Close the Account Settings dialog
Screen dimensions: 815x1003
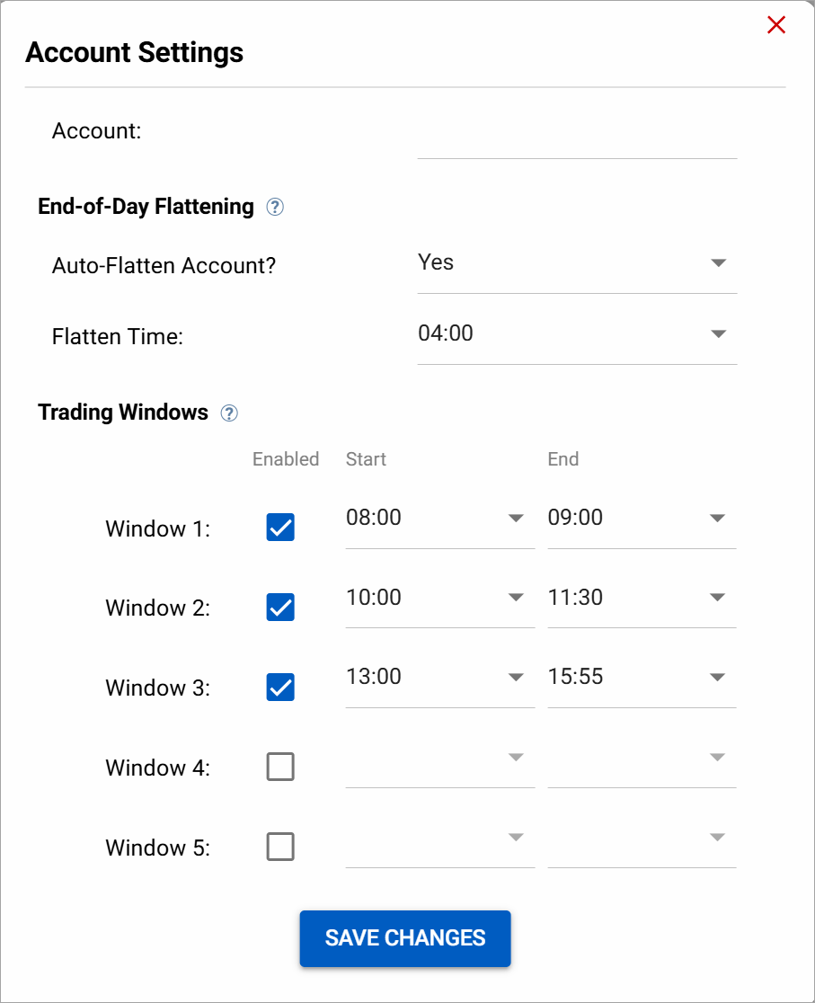click(x=775, y=25)
